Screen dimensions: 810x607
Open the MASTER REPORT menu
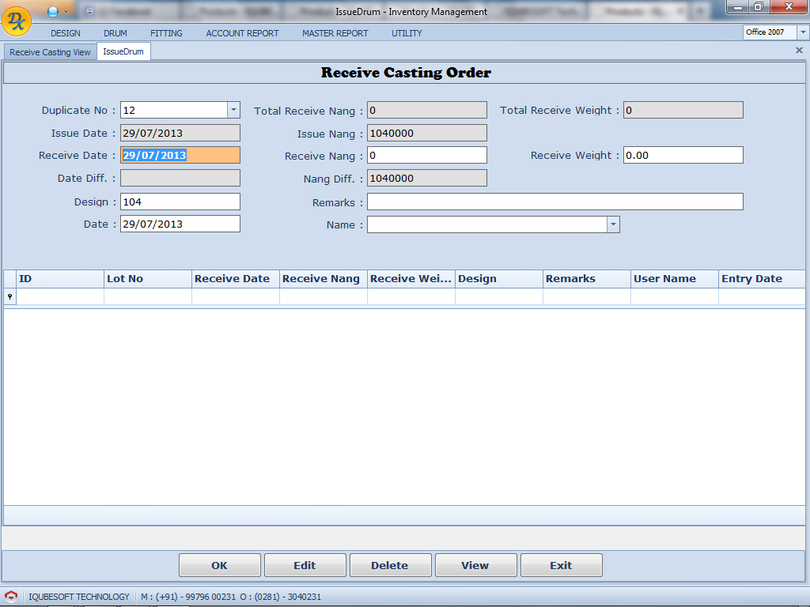click(335, 33)
